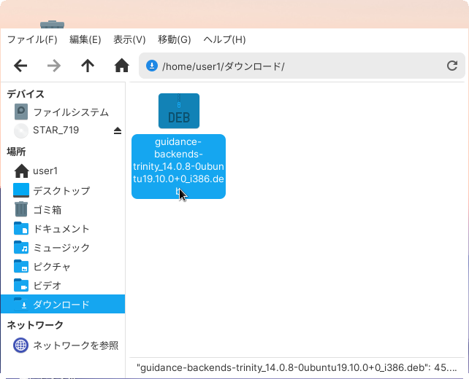Screen dimensions: 469x379
Task: Click the デスクトップ desktop icon
Action: (21, 190)
